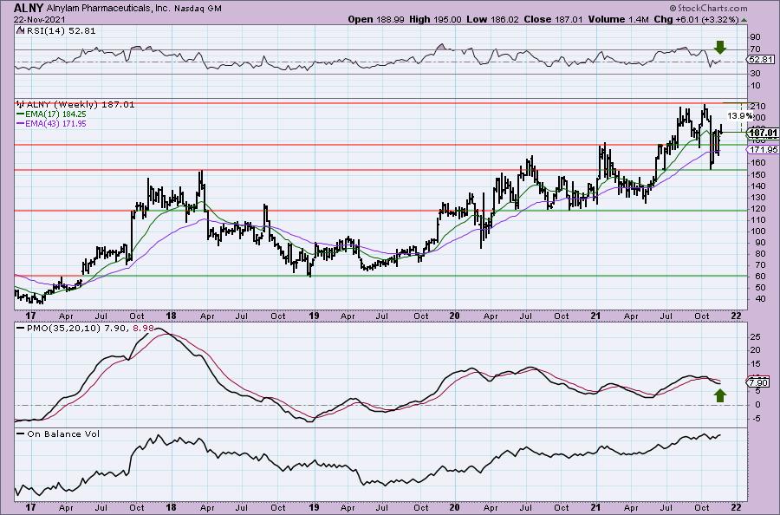The height and width of the screenshot is (515, 780).
Task: Click the 52.81 RSI value tag on the axis
Action: [x=761, y=59]
